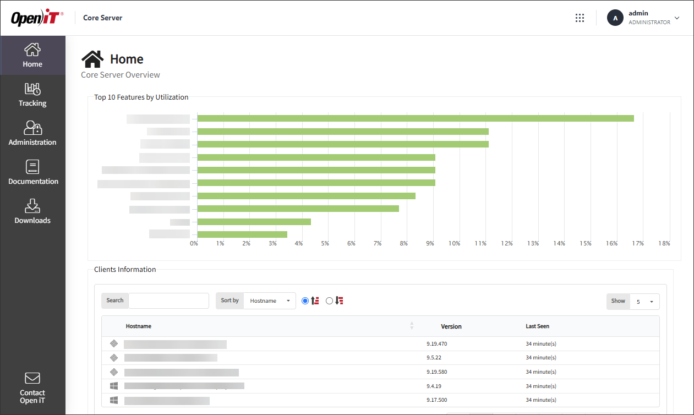Open Administration from the sidebar
Viewport: 694px width, 415px height.
(32, 134)
